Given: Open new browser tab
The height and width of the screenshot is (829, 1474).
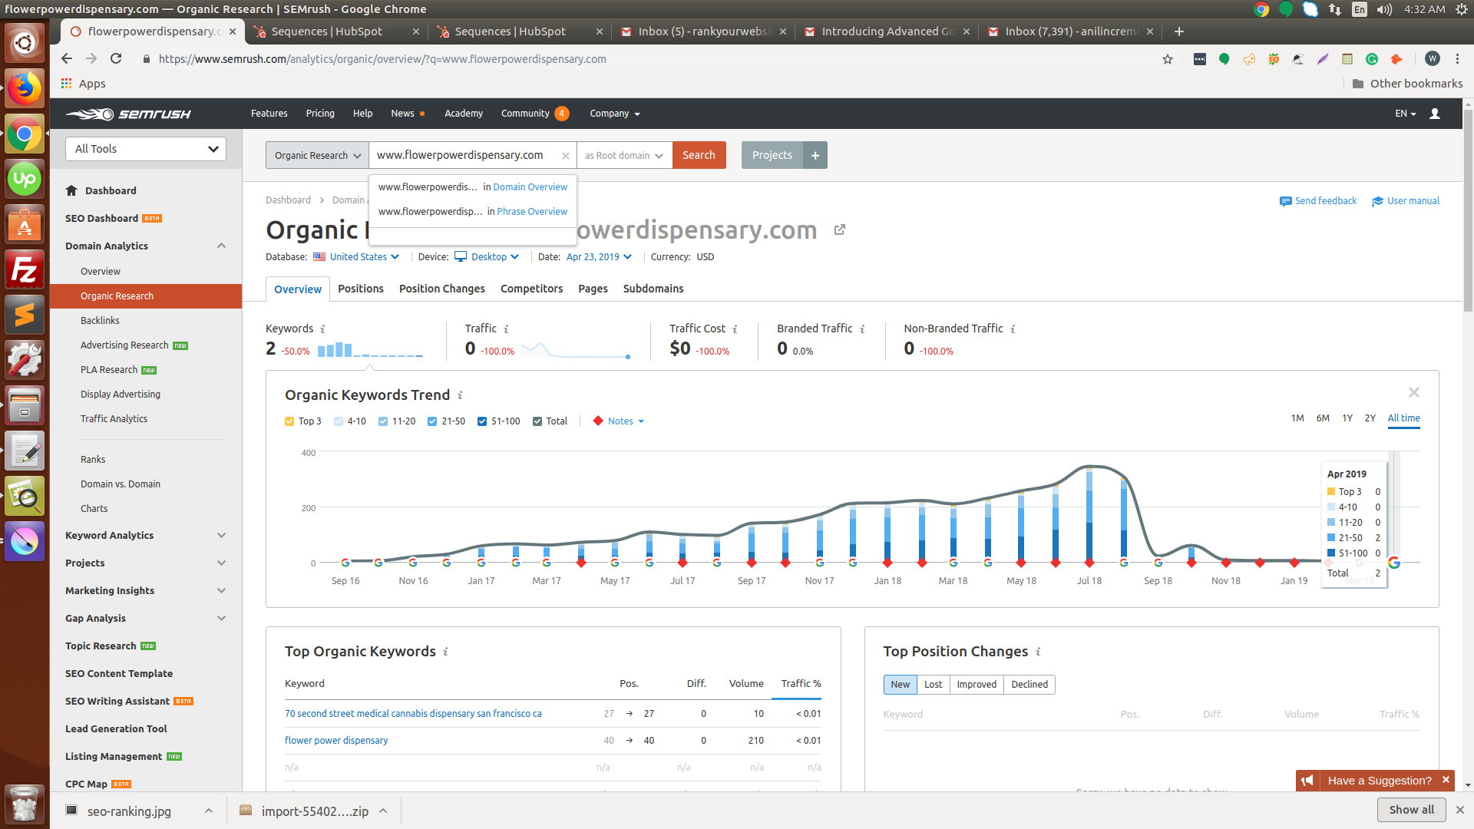Looking at the screenshot, I should (1179, 31).
